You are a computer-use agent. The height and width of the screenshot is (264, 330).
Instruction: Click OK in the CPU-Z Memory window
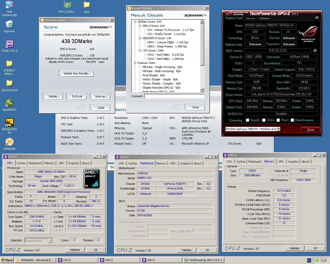[x=315, y=248]
